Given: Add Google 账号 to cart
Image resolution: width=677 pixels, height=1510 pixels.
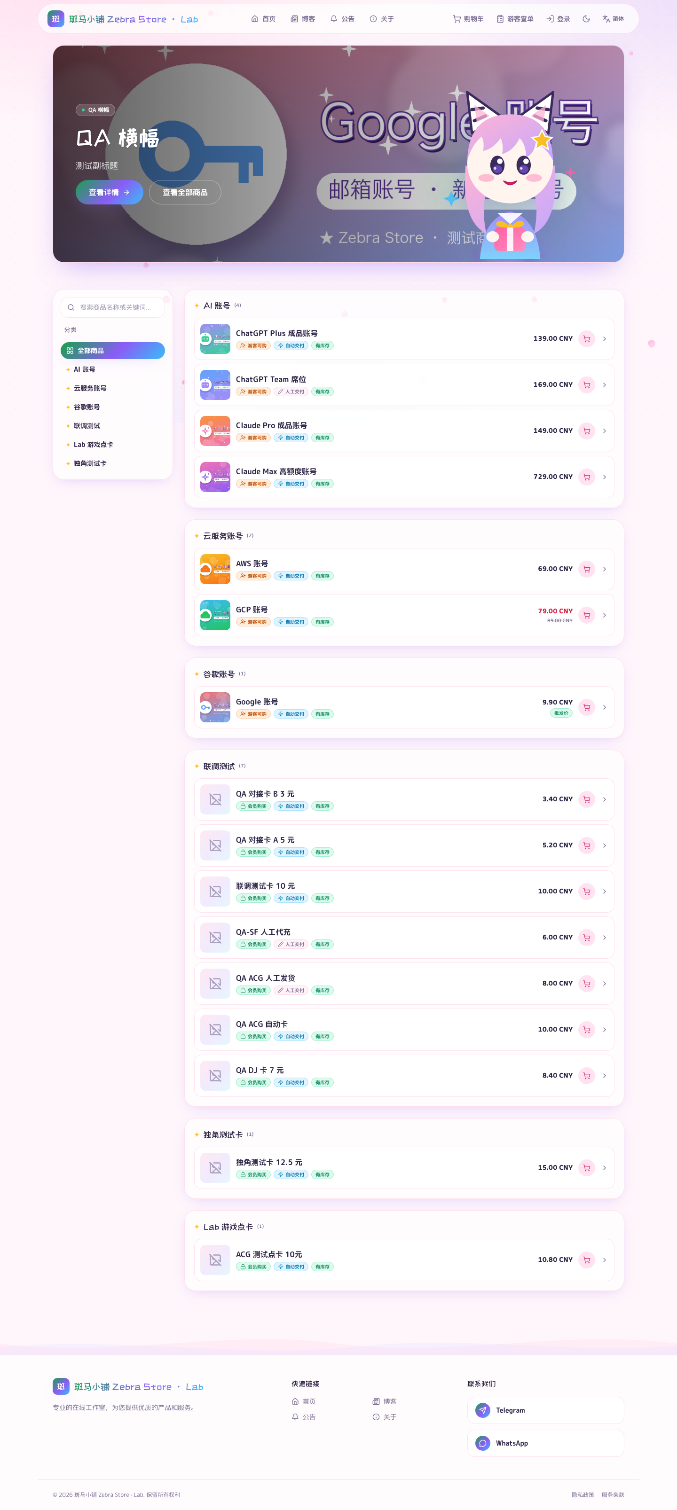Looking at the screenshot, I should [586, 707].
